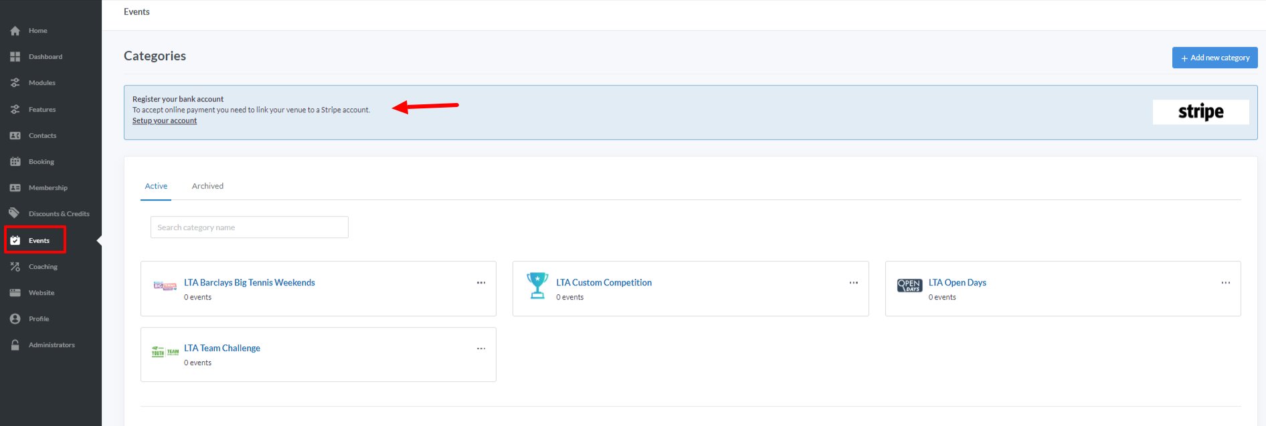
Task: Open the Profile user icon
Action: coord(15,319)
